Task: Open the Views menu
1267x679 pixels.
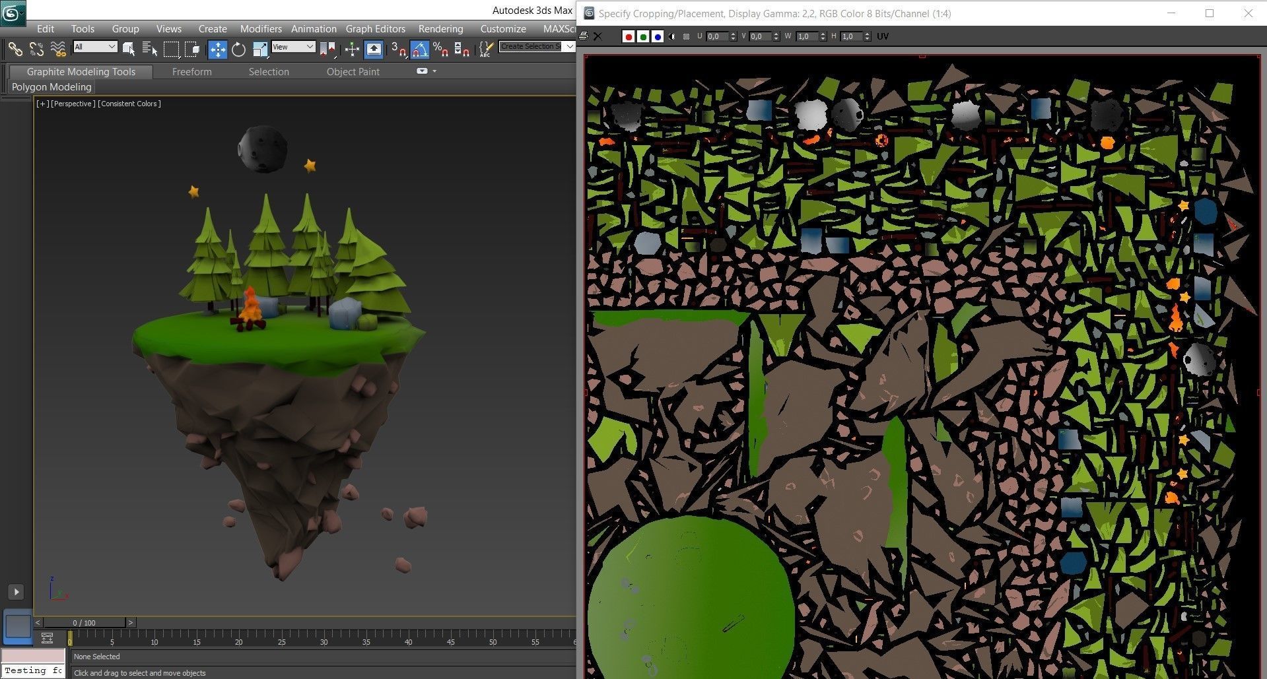Action: point(169,28)
